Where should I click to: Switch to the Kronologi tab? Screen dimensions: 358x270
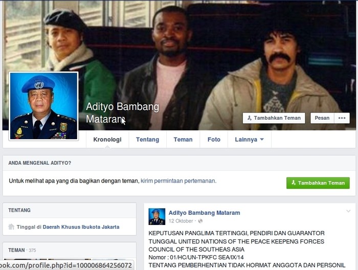click(x=107, y=140)
